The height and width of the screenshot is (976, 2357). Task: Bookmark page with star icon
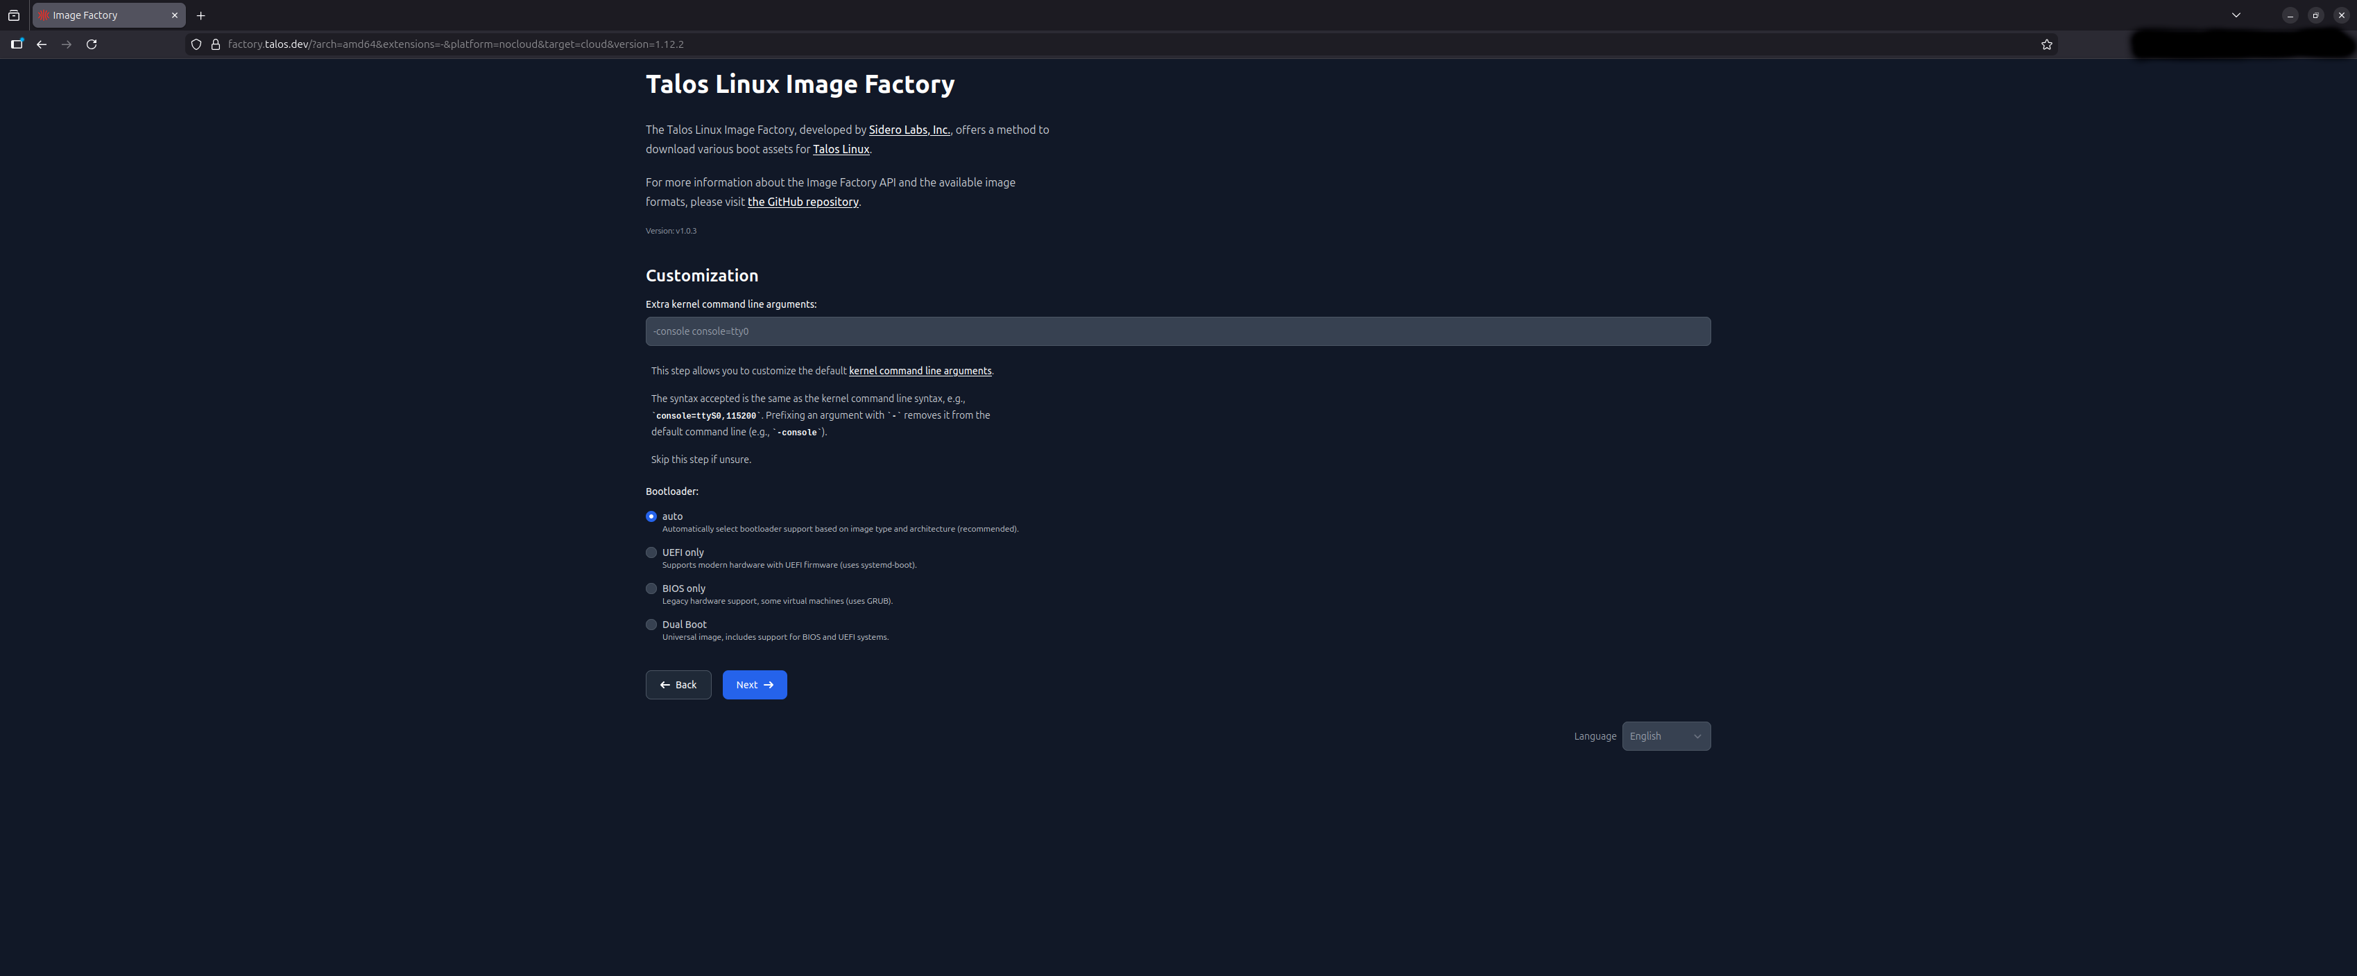tap(2046, 44)
